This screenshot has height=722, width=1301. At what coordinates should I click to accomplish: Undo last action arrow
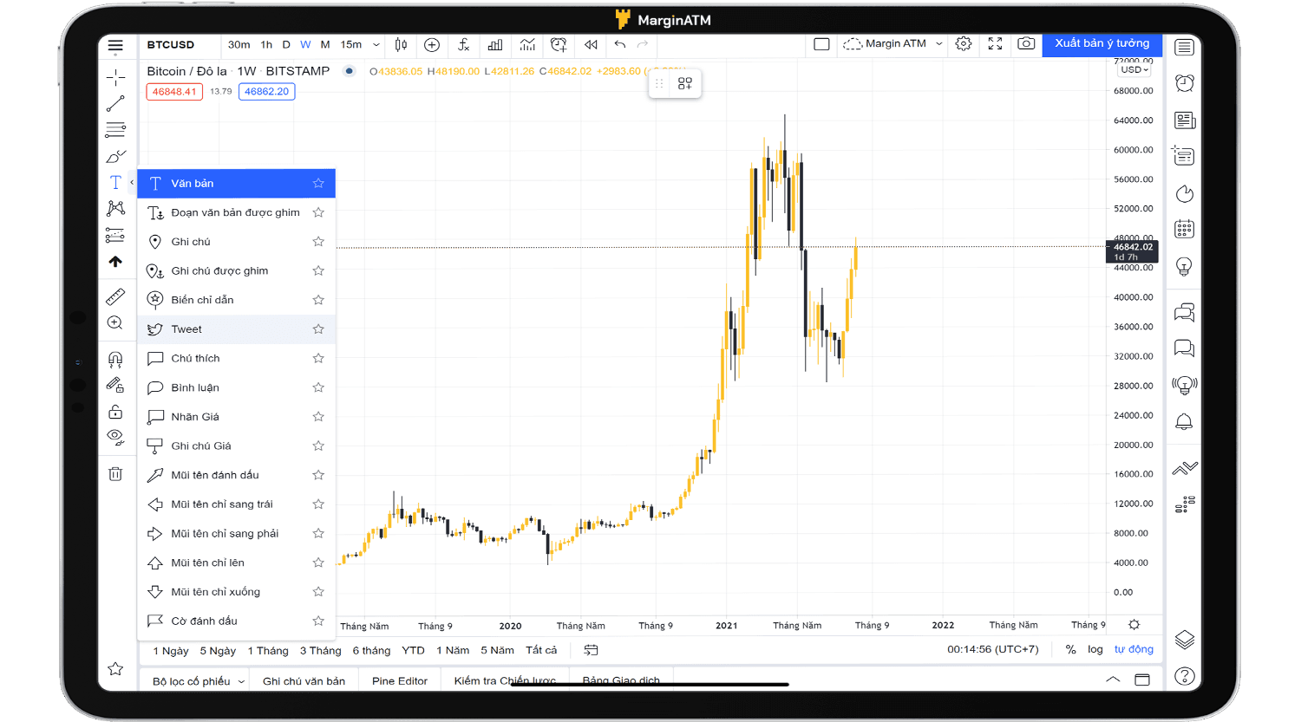(620, 44)
